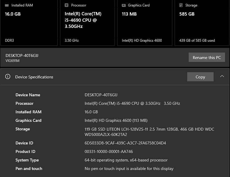
Task: Select the 16.0 GB value in RAM card
Action: tap(13, 14)
